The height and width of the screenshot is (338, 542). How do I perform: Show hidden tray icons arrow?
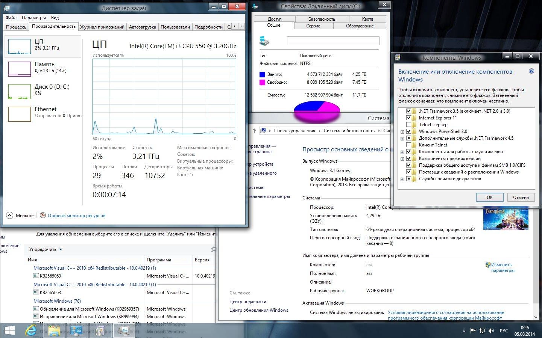[464, 331]
